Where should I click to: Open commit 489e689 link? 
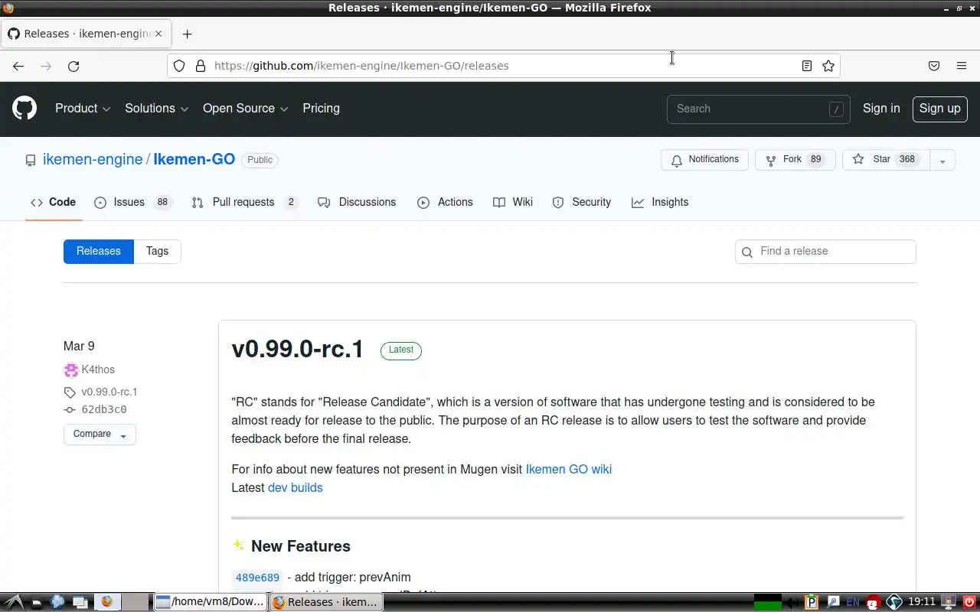(257, 578)
